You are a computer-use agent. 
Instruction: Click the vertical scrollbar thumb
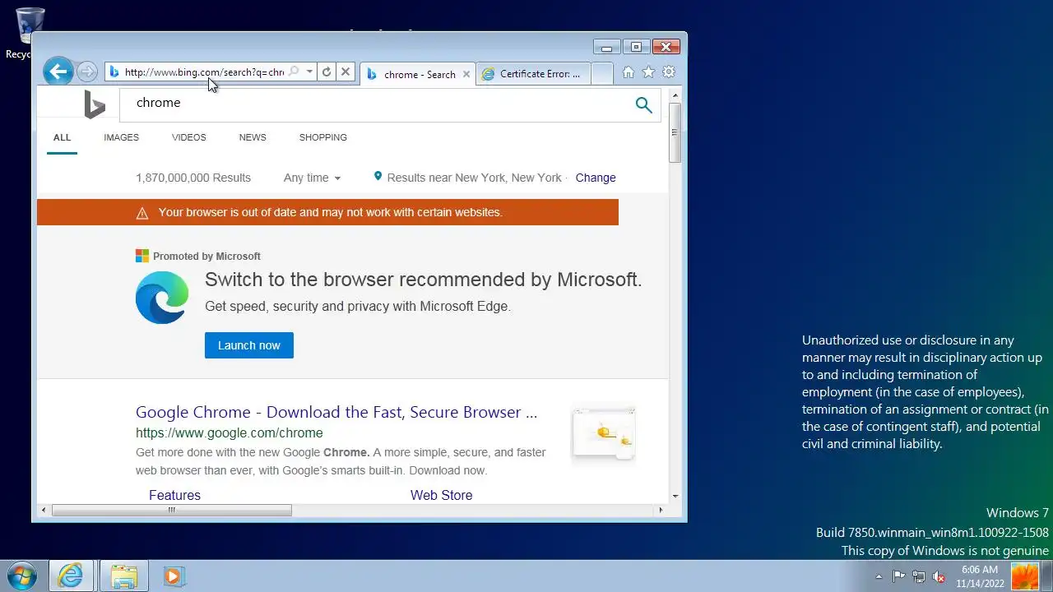pos(675,133)
